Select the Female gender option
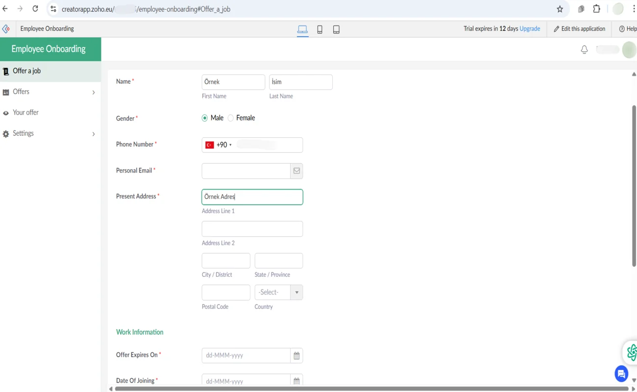The height and width of the screenshot is (392, 637). point(231,118)
